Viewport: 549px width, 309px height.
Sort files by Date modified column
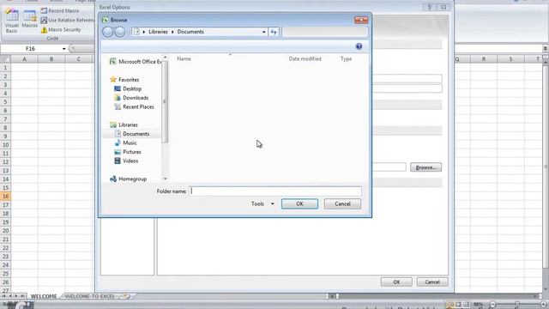pos(305,59)
